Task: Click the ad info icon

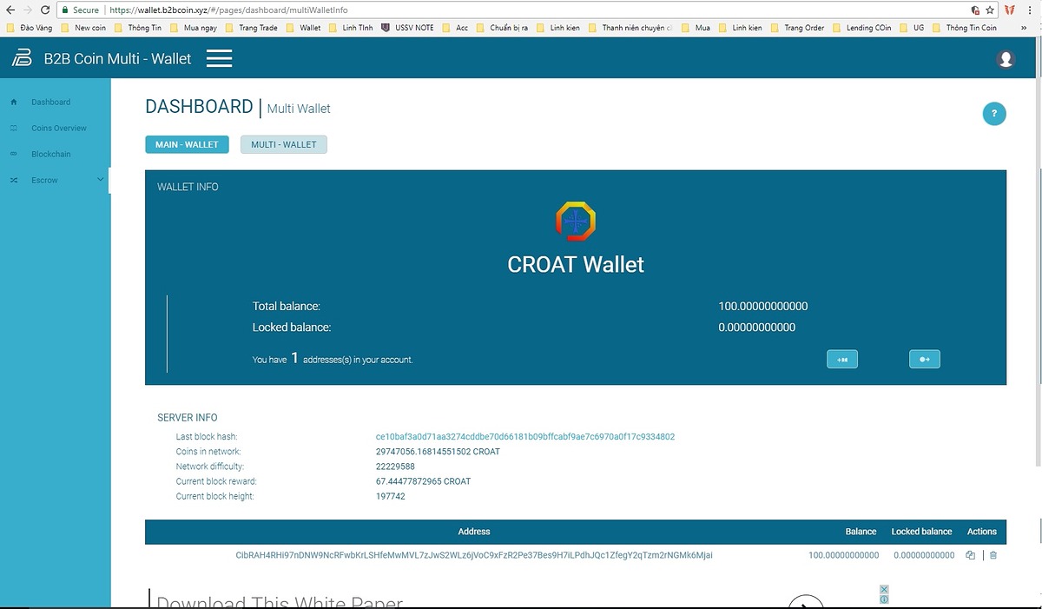Action: (884, 599)
